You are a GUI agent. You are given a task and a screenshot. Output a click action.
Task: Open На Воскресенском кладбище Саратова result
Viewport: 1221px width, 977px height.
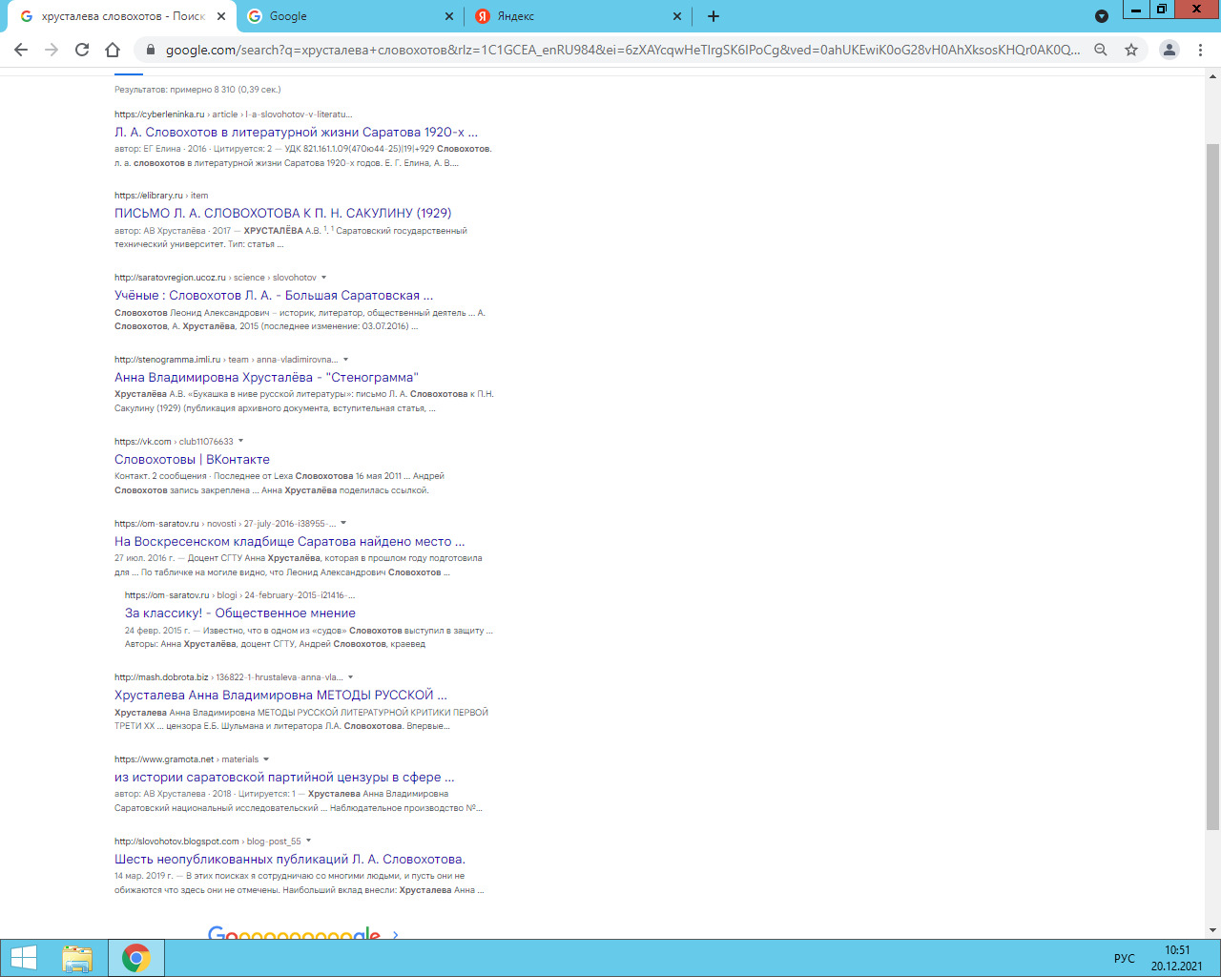coord(290,541)
